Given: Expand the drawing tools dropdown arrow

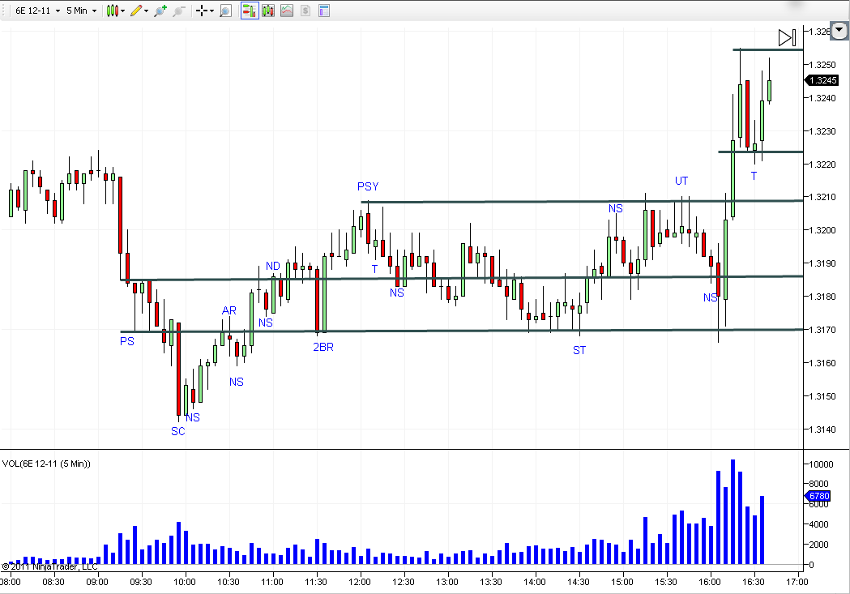Looking at the screenshot, I should click(x=146, y=11).
